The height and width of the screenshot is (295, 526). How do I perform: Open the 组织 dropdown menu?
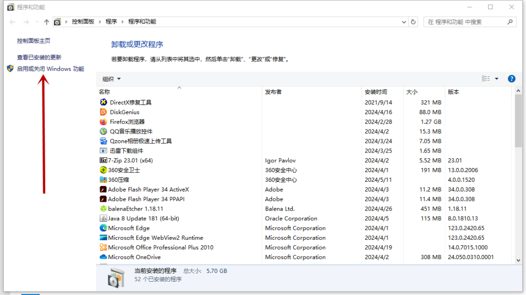pyautogui.click(x=111, y=79)
